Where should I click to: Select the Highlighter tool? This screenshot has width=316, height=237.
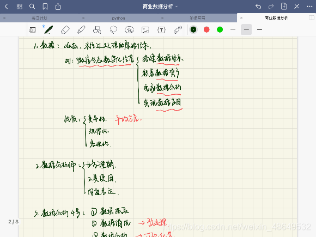[81, 30]
